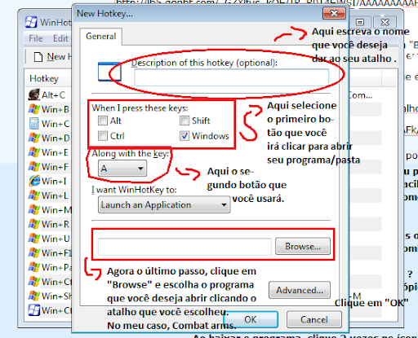This screenshot has width=418, height=338.
Task: Open the 'Launch an Application' action dropdown
Action: 164,204
